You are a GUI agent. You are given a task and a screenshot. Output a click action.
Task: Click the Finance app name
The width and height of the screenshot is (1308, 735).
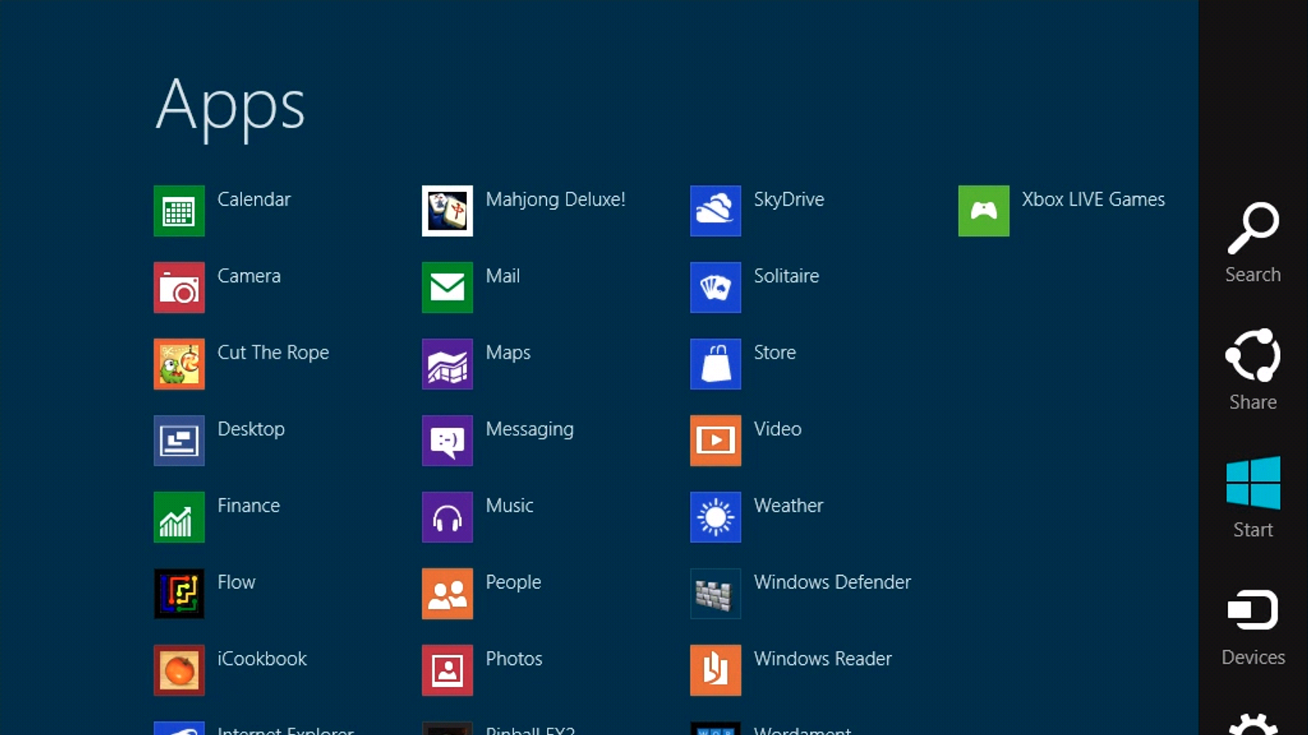pos(249,506)
